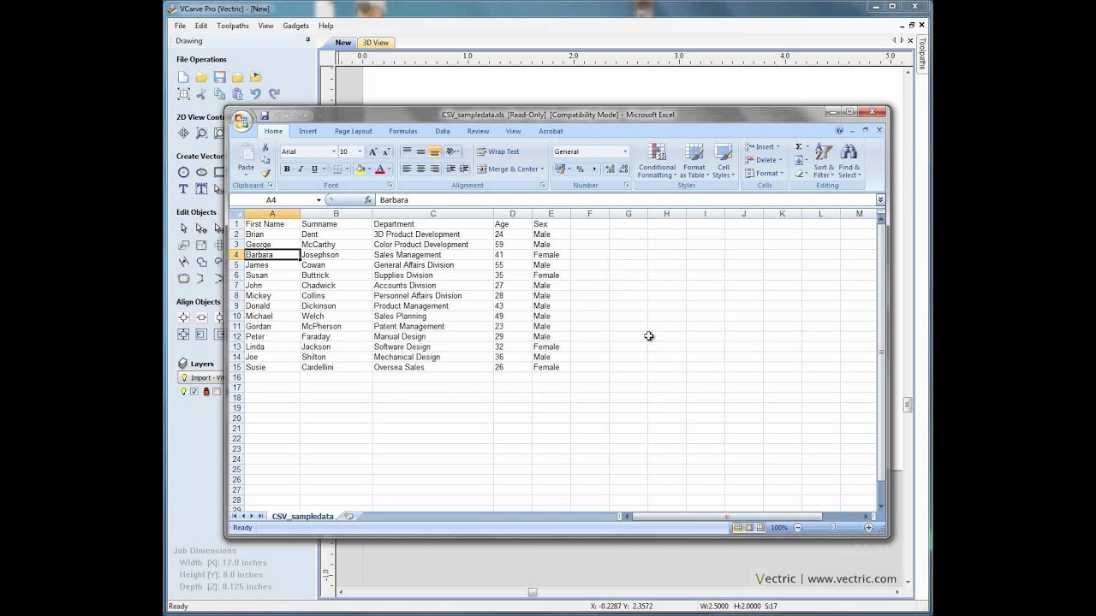Screen dimensions: 1096x616
Task: Undo last action in VCarve panel
Action: coord(256,94)
